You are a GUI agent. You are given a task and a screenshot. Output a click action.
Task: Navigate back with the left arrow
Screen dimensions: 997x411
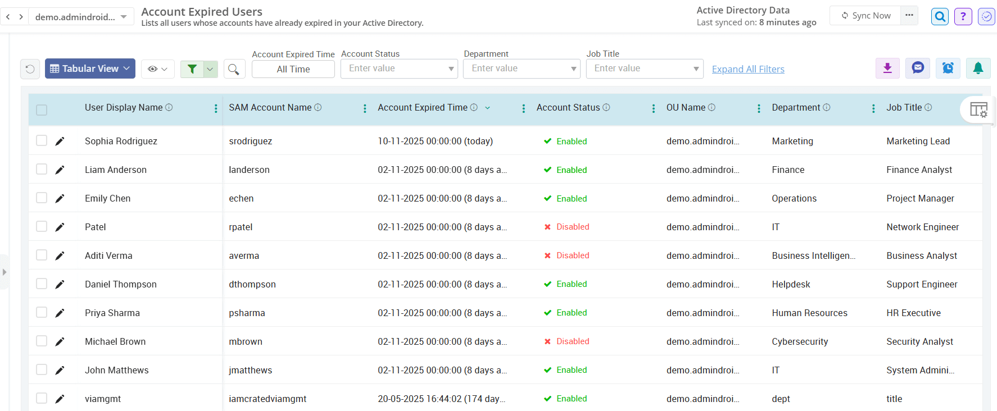tap(8, 17)
